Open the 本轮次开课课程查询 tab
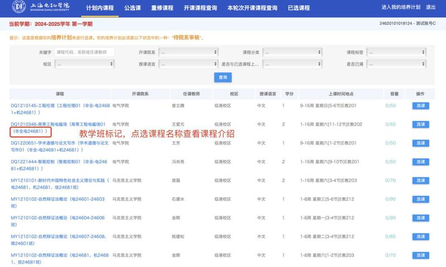The width and height of the screenshot is (446, 267). (x=252, y=8)
